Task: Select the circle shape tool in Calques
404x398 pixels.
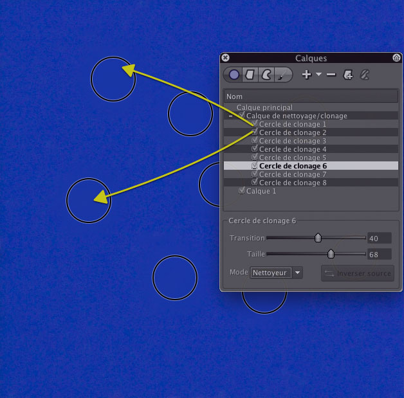Action: 234,75
